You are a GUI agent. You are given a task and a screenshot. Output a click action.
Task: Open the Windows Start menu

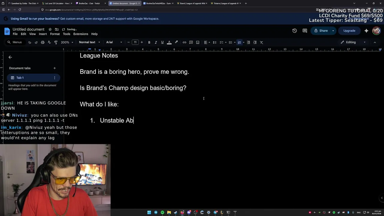149,212
